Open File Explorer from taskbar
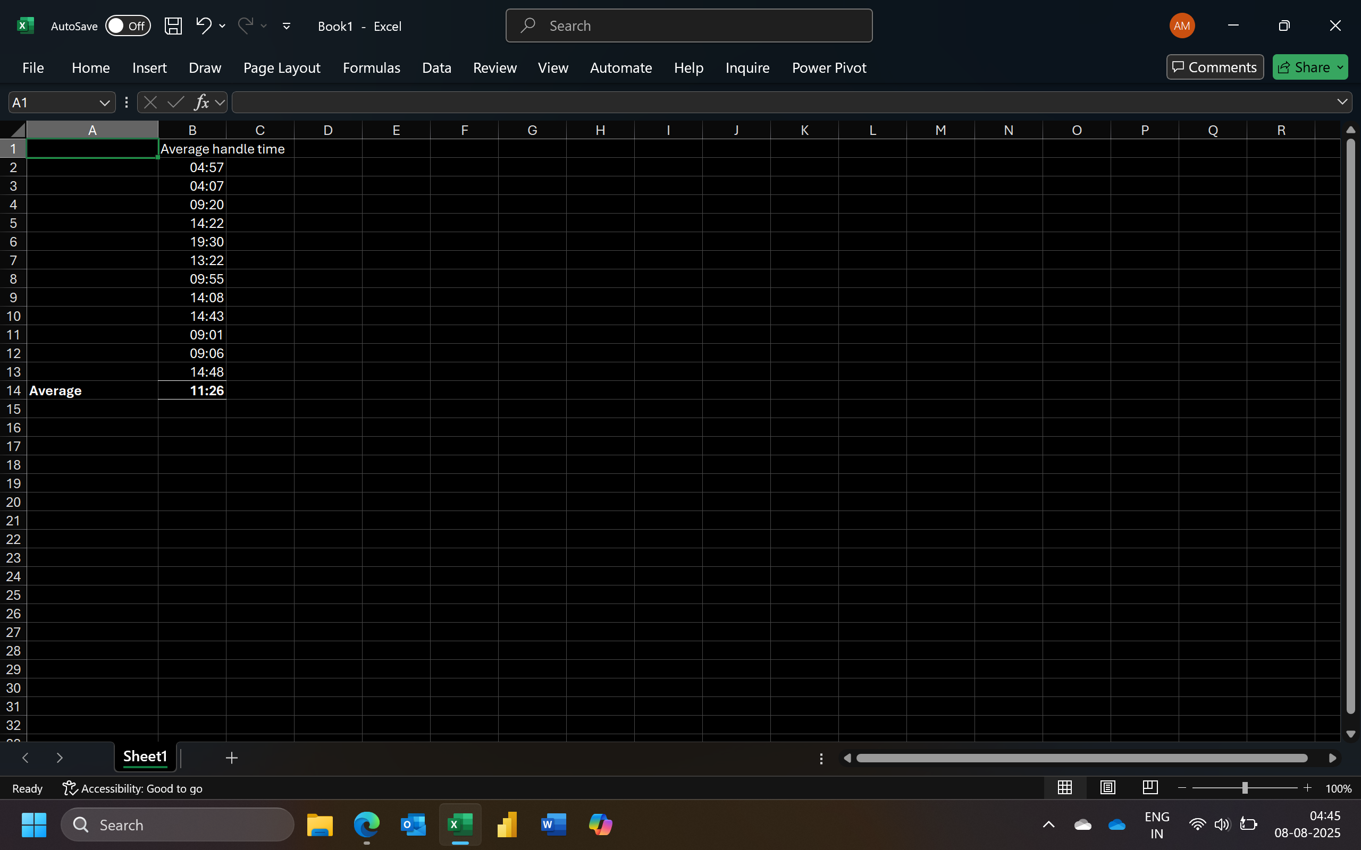1361x850 pixels. 320,824
